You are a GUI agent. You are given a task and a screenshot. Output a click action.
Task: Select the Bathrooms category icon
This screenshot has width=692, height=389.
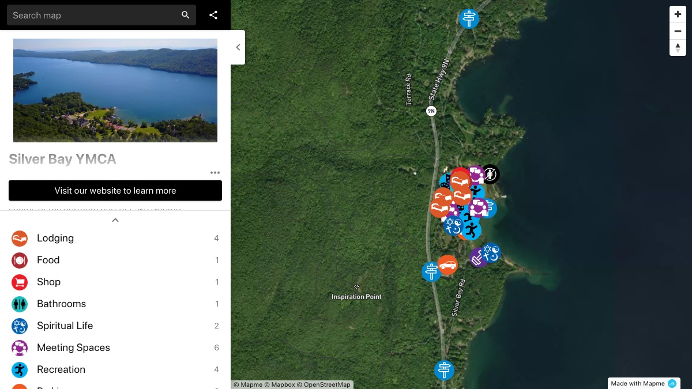[20, 304]
